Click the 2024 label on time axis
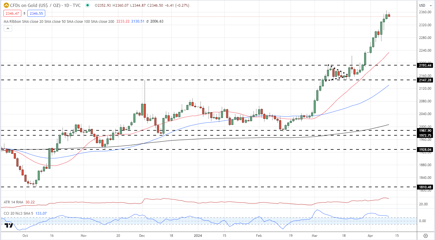The height and width of the screenshot is (240, 435). (x=198, y=236)
